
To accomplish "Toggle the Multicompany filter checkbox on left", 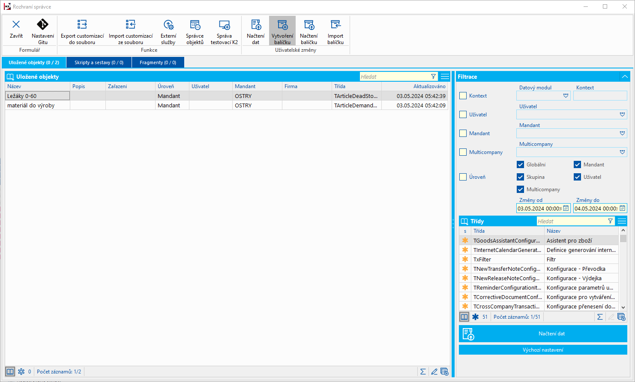I will 463,152.
